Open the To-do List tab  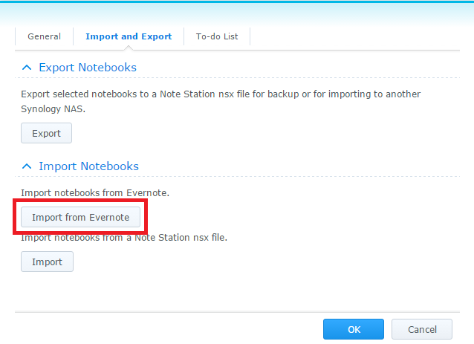(217, 36)
